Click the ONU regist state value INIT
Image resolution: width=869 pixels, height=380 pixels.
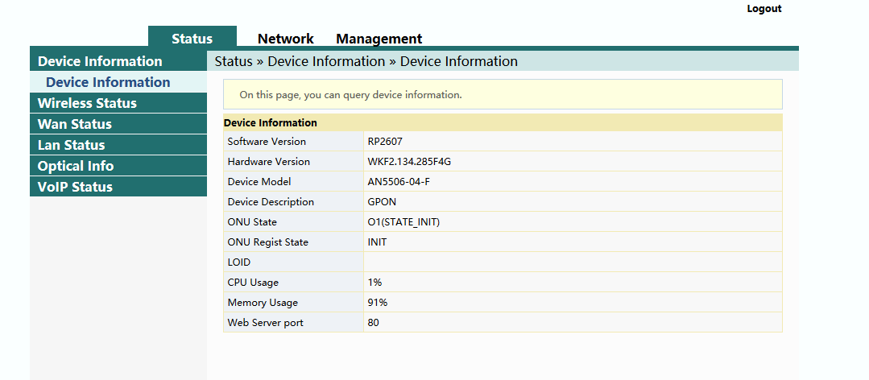tap(377, 242)
